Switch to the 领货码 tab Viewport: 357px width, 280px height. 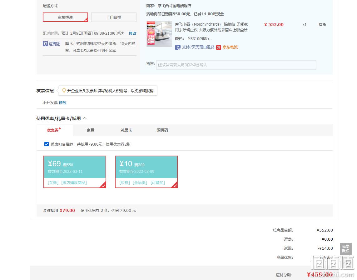pyautogui.click(x=162, y=130)
